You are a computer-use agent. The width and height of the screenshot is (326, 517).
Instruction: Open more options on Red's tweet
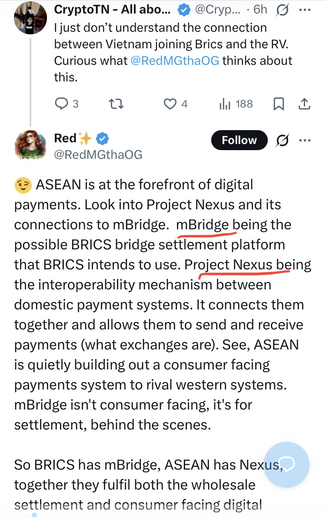pyautogui.click(x=306, y=140)
